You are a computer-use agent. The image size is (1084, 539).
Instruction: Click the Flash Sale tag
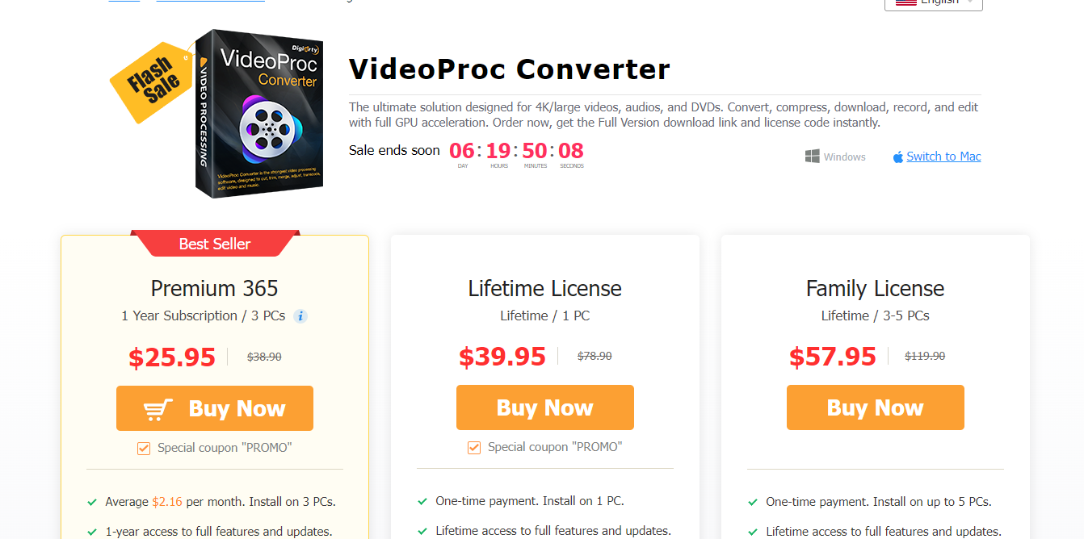pos(150,81)
